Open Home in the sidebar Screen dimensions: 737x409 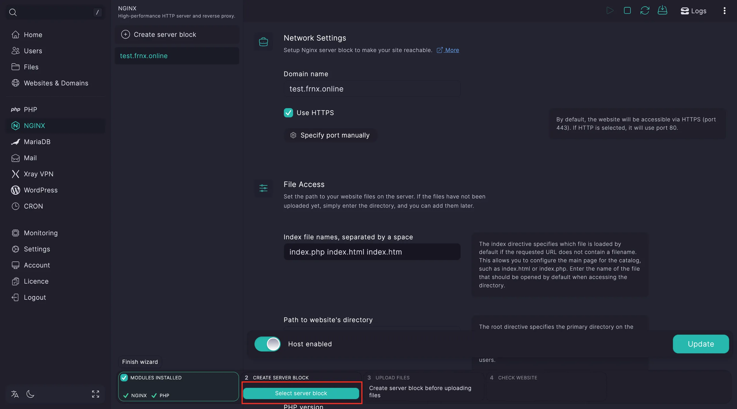(56, 35)
